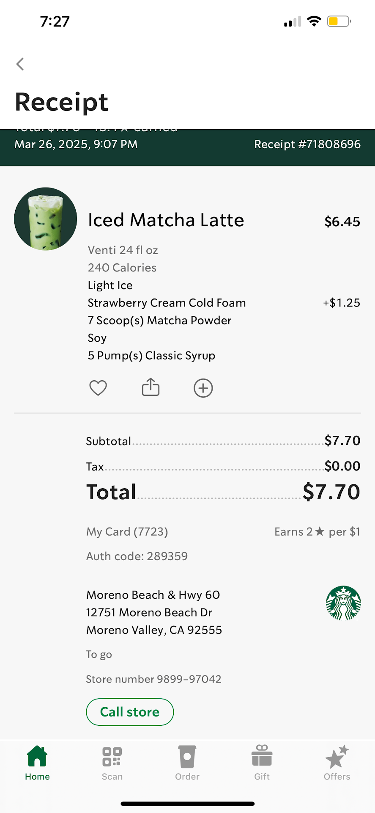Add the drink with the plus circle icon

pos(203,388)
